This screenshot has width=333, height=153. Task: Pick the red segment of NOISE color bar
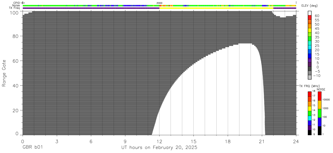pos(319,96)
